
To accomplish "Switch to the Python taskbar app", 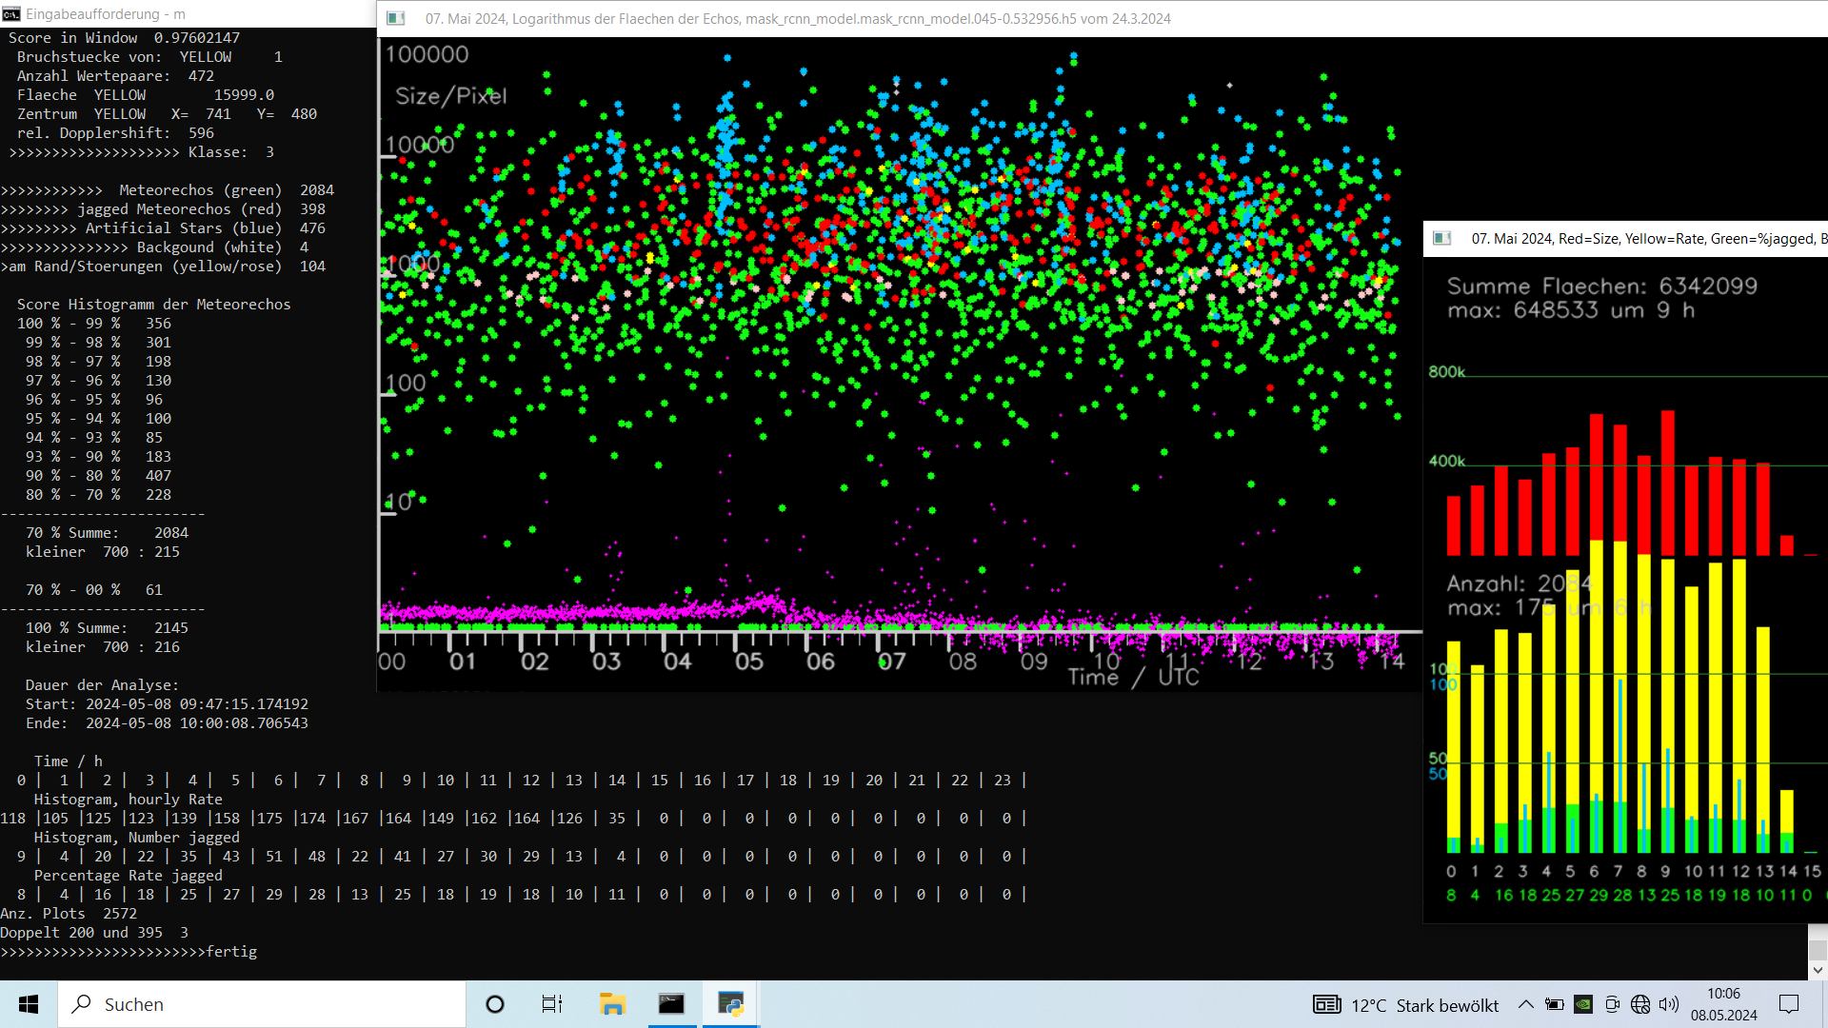I will (730, 1004).
